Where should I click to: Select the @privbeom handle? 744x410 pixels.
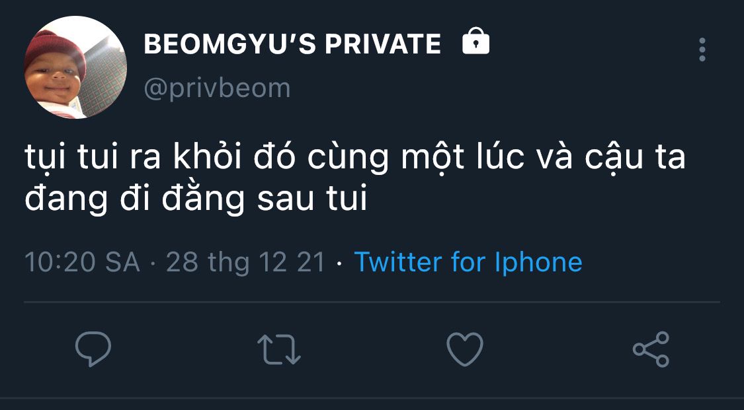click(217, 88)
